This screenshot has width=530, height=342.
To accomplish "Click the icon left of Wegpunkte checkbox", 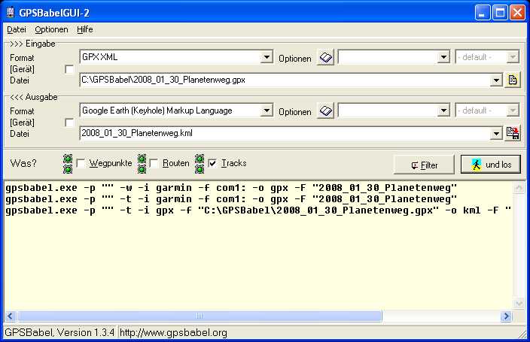I will 68,163.
